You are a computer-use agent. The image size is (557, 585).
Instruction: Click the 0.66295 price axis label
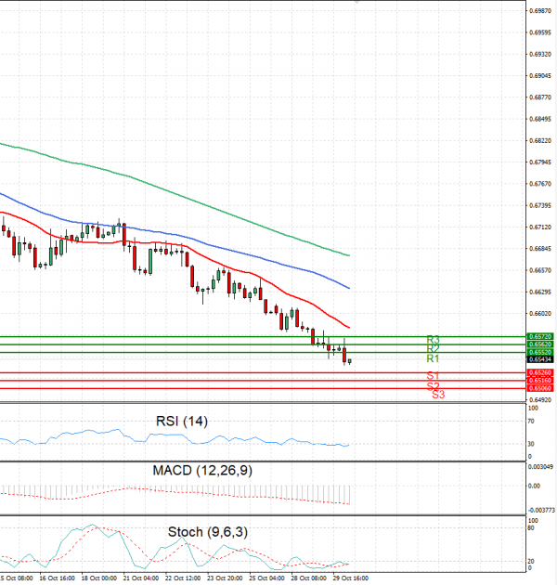(540, 292)
